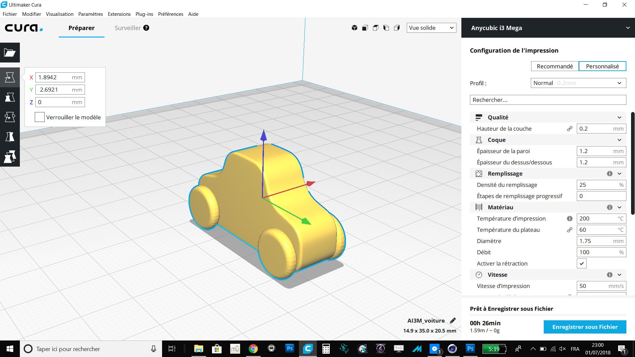Open File Explorer from the taskbar
This screenshot has width=635, height=357.
[198, 349]
